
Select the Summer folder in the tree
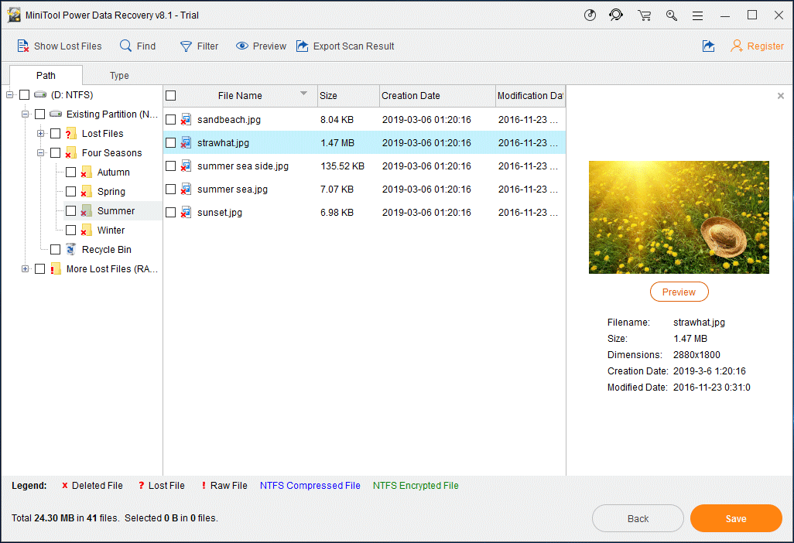point(115,210)
